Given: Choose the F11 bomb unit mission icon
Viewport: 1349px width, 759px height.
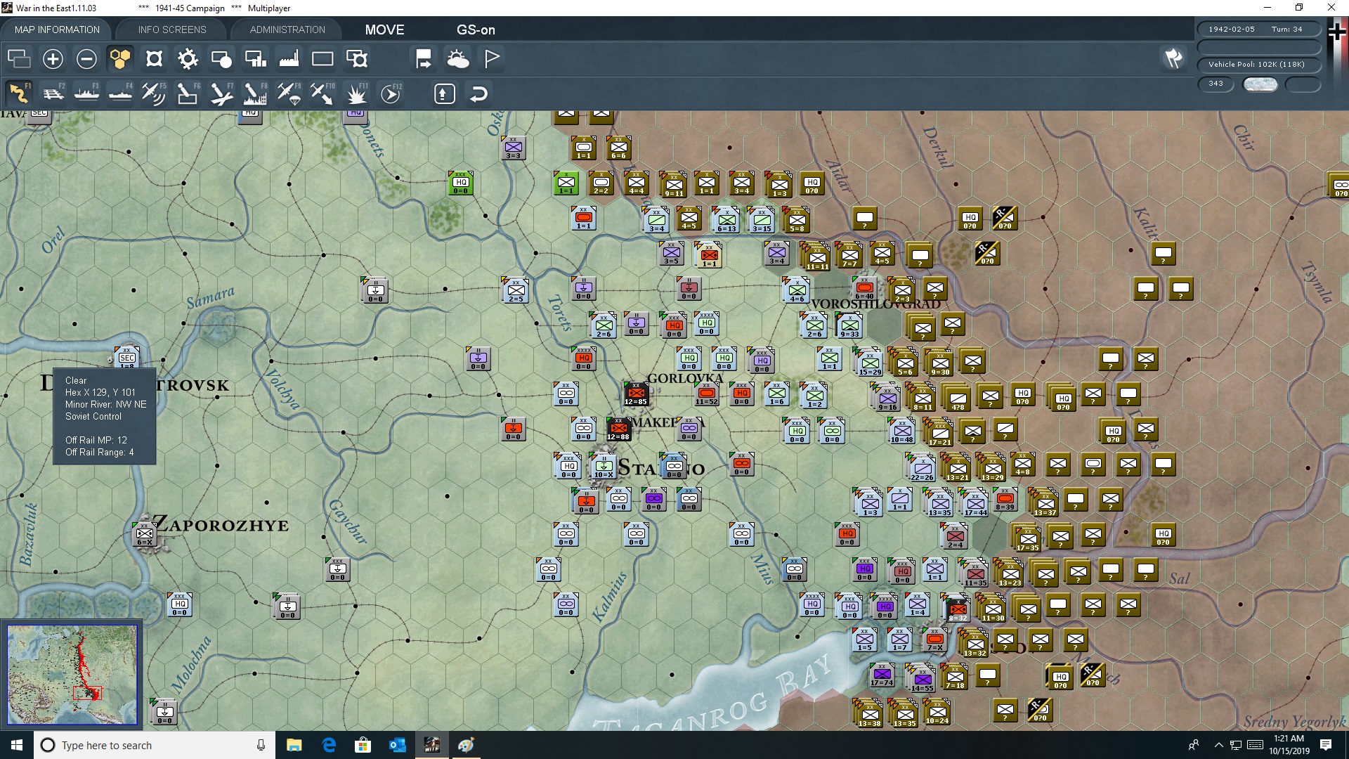Looking at the screenshot, I should (357, 93).
